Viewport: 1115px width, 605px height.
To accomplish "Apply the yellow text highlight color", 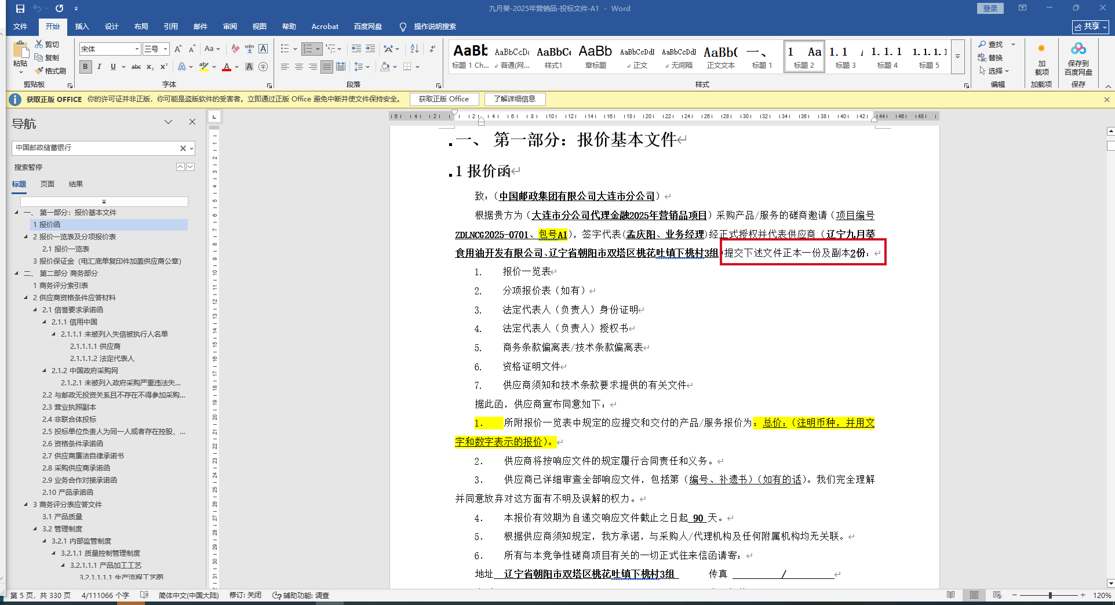I will pos(203,67).
